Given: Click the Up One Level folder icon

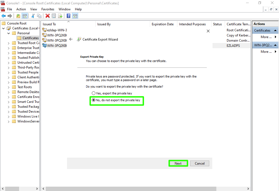Looking at the screenshot, I should pos(18,16).
